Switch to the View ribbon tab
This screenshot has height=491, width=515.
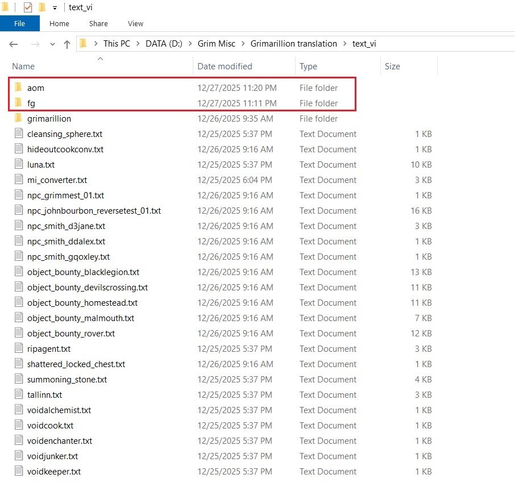(x=135, y=24)
